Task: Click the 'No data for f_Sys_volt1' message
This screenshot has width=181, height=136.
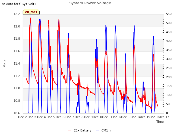Action: point(19,4)
